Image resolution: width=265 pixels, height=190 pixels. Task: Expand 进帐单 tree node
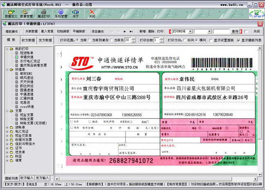7,128
